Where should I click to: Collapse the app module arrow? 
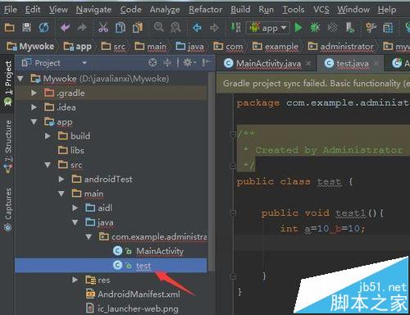[x=34, y=121]
